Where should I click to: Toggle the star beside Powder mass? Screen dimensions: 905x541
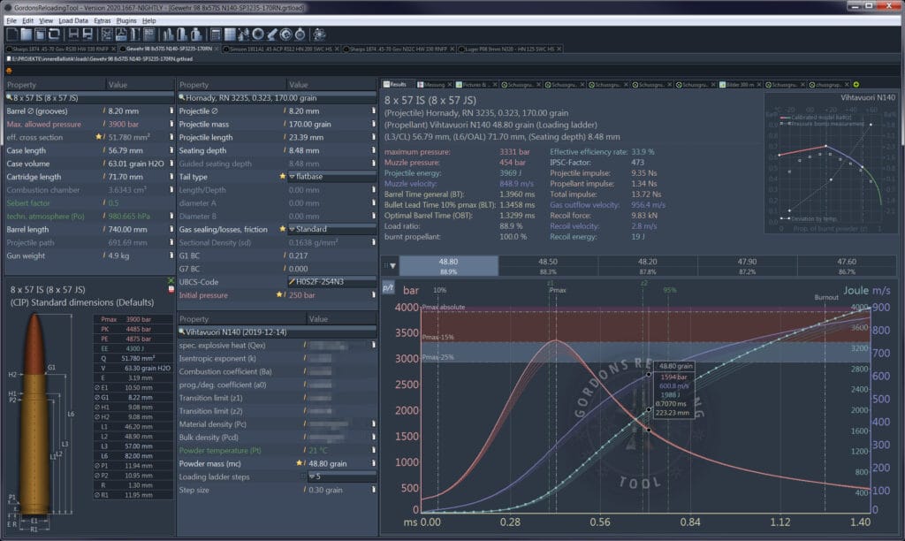click(x=300, y=463)
